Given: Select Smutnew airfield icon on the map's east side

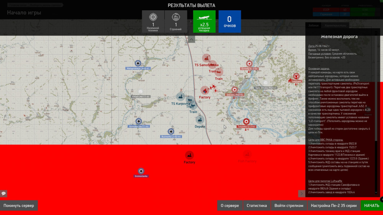Looking at the screenshot, I should (x=296, y=76).
